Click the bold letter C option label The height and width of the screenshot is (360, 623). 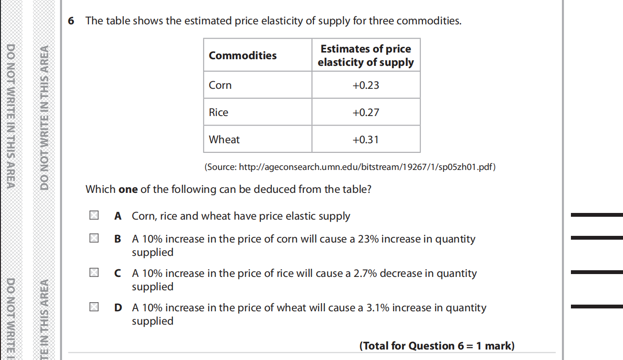coord(118,273)
